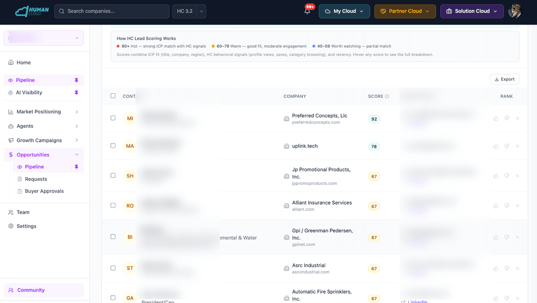The height and width of the screenshot is (303, 537).
Task: Focus the Search companies field
Action: pos(112,11)
